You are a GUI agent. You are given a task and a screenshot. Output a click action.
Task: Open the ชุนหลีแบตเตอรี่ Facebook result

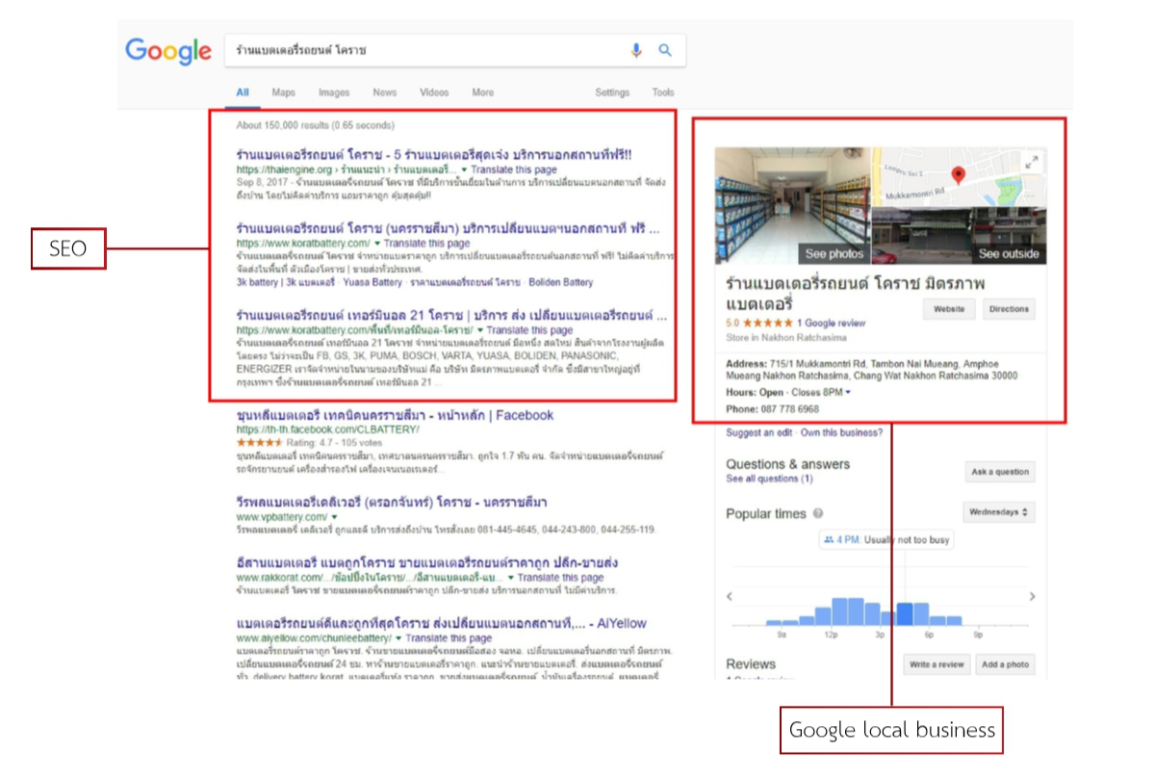(x=395, y=416)
